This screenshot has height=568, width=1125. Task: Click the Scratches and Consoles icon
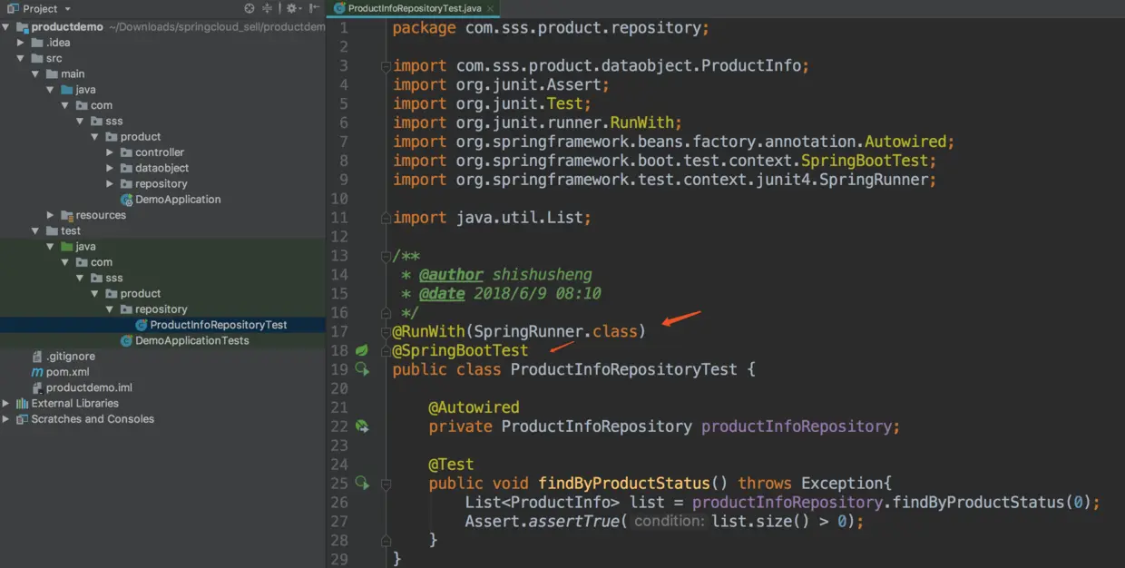(x=22, y=419)
